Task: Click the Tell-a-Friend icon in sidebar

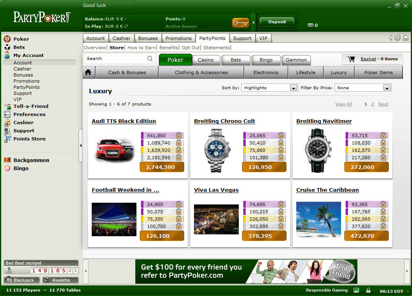Action: tap(7, 106)
